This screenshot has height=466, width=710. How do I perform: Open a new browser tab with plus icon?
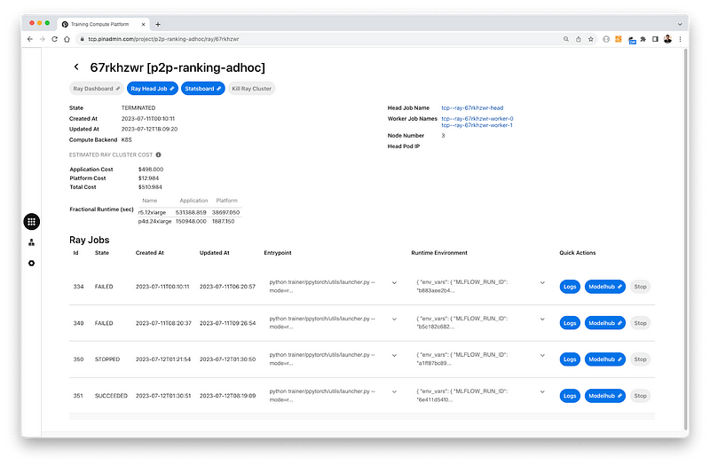158,24
